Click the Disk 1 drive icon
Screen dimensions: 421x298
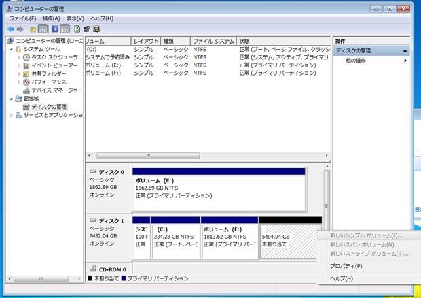[x=93, y=220]
